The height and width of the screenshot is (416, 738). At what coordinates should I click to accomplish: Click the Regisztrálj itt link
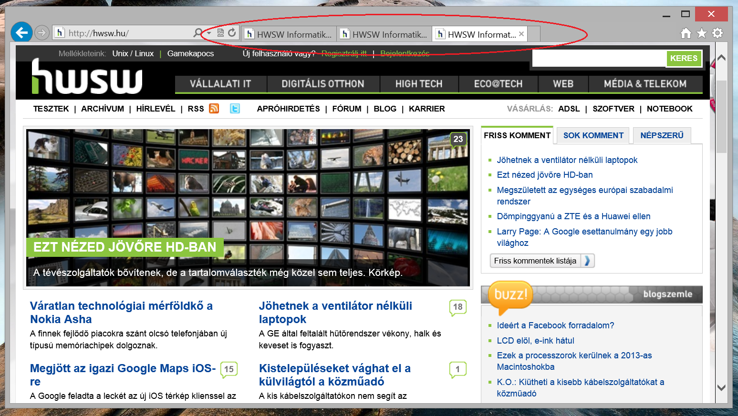[x=344, y=53]
